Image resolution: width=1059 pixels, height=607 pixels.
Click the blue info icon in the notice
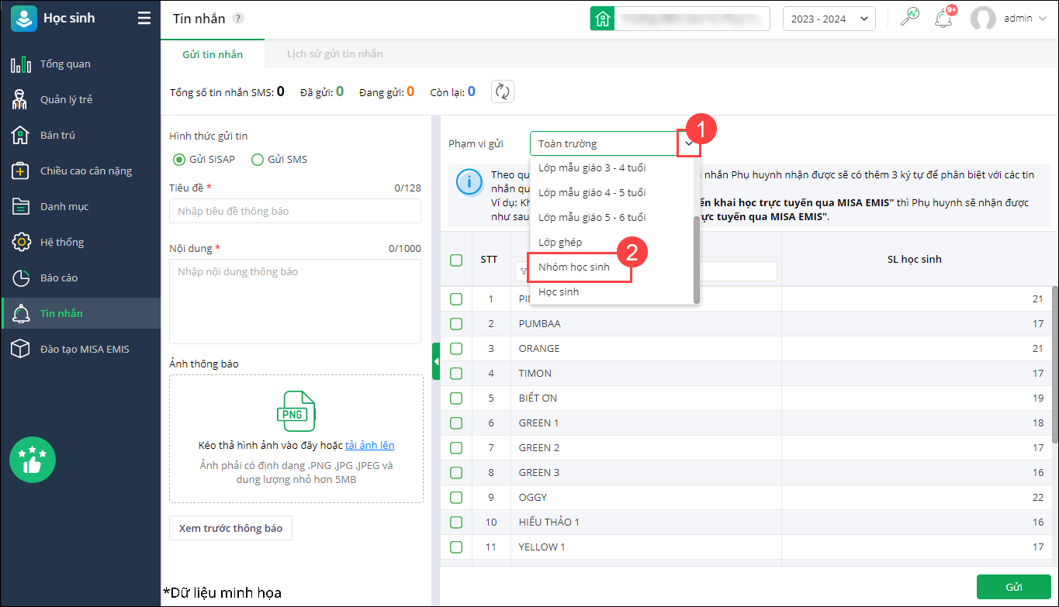[x=469, y=182]
